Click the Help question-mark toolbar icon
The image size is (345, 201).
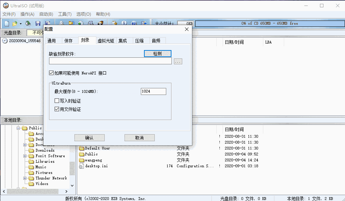click(133, 23)
